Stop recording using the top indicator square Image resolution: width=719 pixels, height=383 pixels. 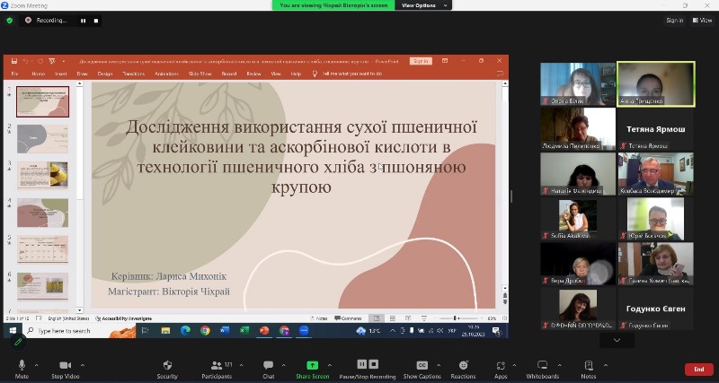click(96, 21)
